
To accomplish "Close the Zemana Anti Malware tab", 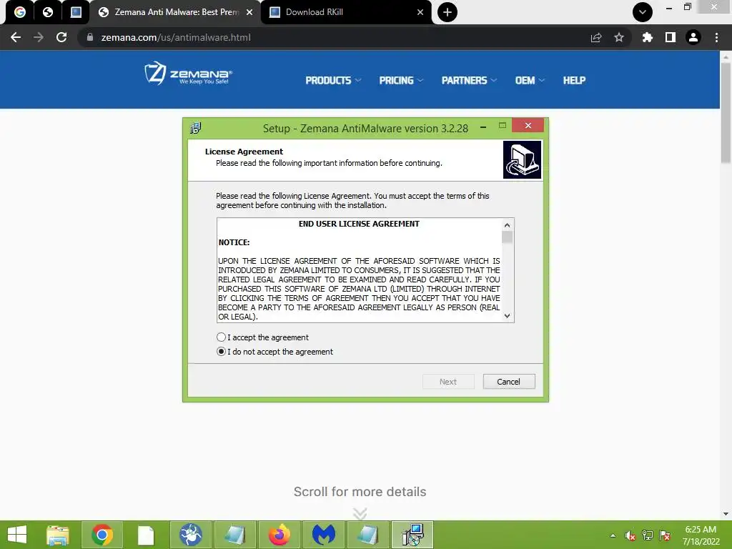I will (x=249, y=12).
